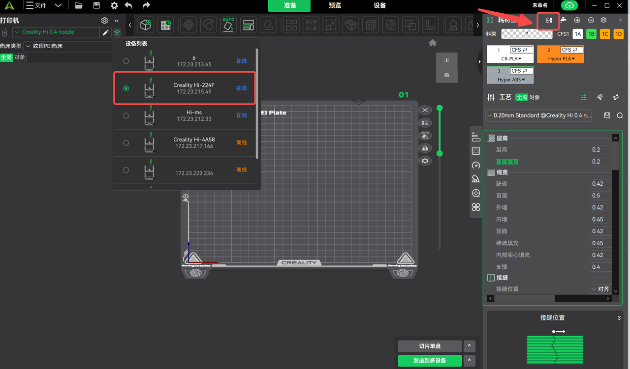Click the arrange all objects icon
This screenshot has width=630, height=369.
click(x=249, y=25)
